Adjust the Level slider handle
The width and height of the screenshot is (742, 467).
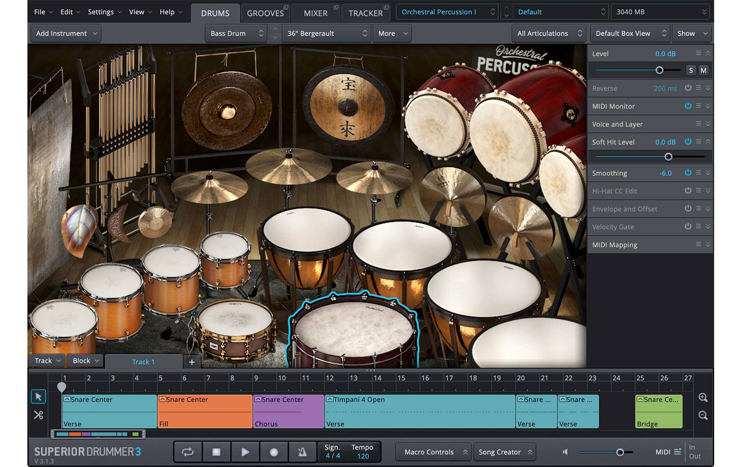pyautogui.click(x=659, y=70)
